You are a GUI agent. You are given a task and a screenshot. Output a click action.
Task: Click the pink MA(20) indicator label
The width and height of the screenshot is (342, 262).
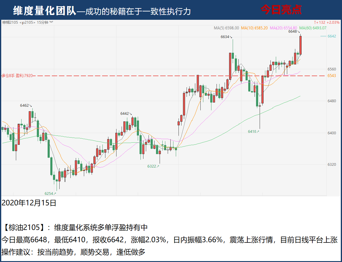[283, 28]
